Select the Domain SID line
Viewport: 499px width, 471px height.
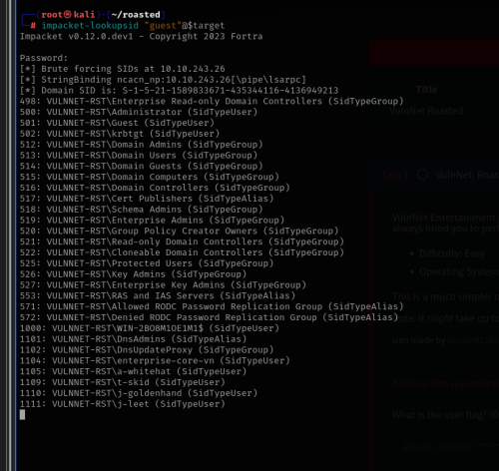click(x=179, y=91)
